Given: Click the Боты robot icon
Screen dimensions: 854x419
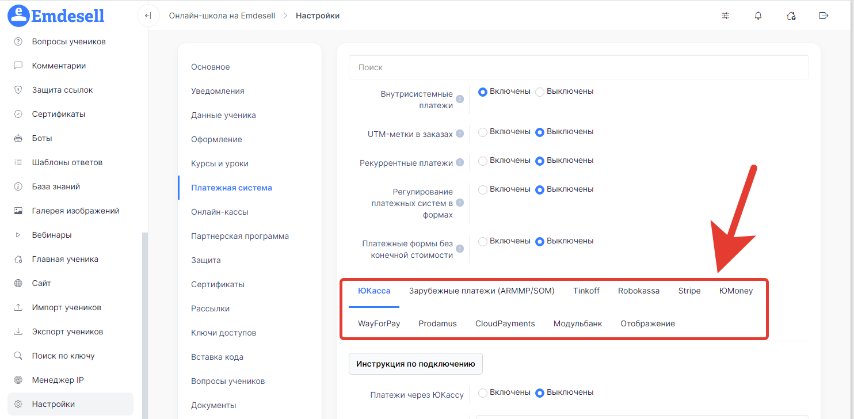Looking at the screenshot, I should (x=18, y=138).
